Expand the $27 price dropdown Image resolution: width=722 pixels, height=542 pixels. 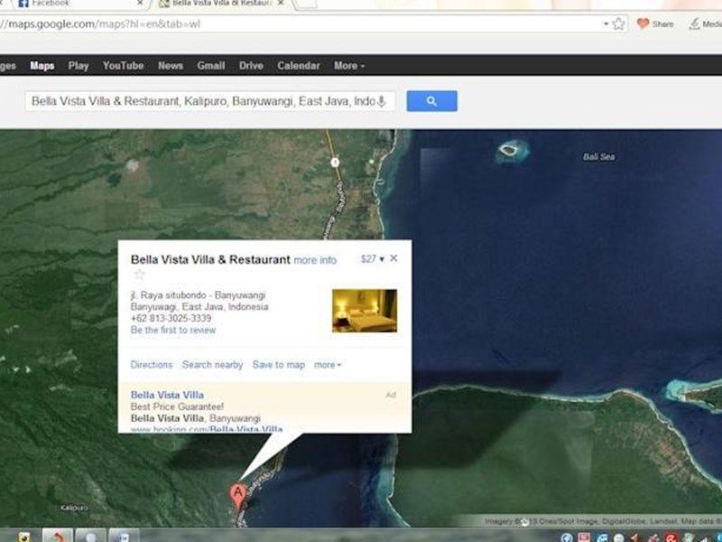tap(372, 259)
